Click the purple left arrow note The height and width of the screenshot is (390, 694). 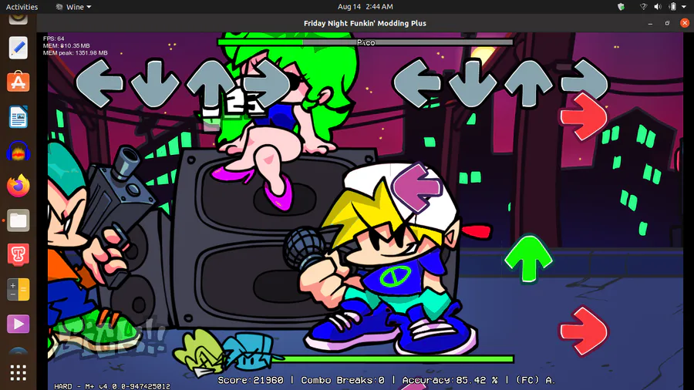pos(417,187)
